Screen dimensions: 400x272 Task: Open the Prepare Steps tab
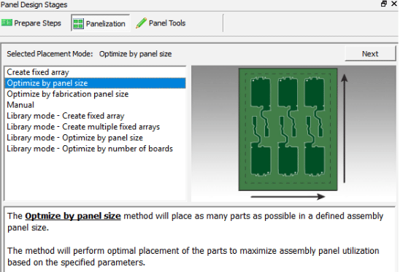point(31,23)
